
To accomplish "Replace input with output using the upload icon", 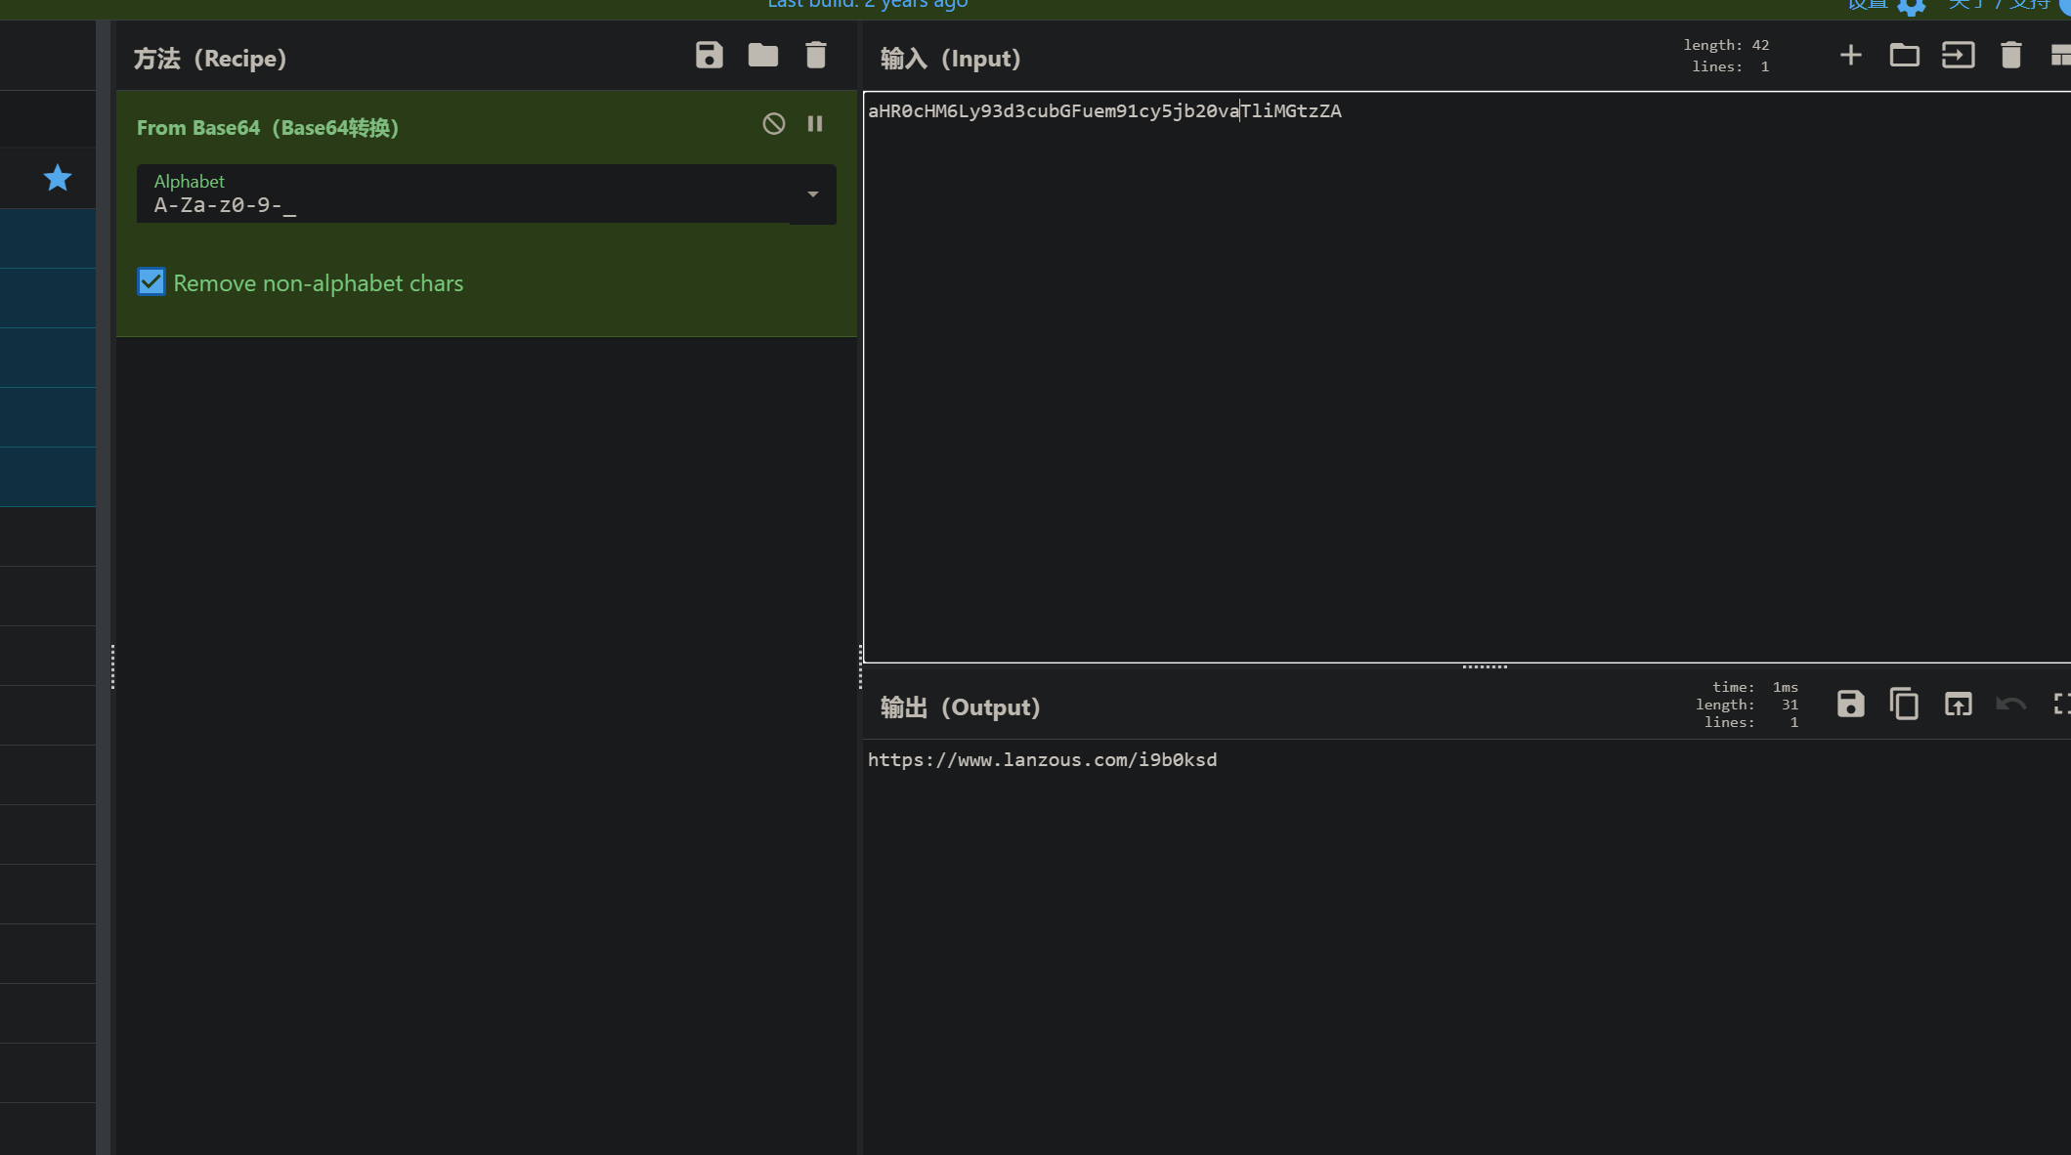I will pyautogui.click(x=1958, y=704).
